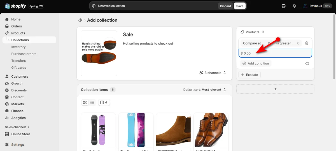The image size is (336, 151).
Task: Click the Content icon in the sidebar
Action: click(7, 97)
